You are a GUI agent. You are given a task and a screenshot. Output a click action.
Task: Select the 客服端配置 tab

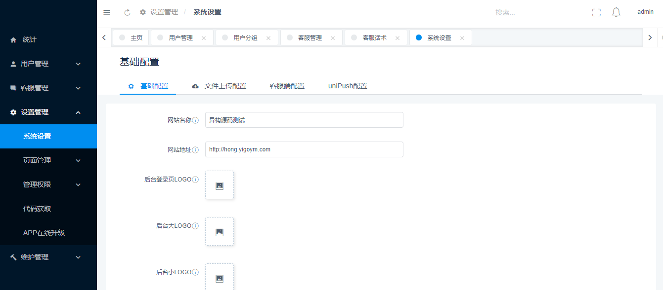pyautogui.click(x=287, y=85)
